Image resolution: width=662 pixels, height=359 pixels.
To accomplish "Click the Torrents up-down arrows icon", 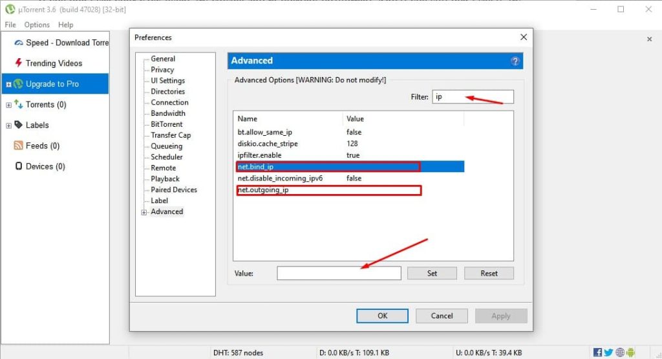I will (18, 104).
